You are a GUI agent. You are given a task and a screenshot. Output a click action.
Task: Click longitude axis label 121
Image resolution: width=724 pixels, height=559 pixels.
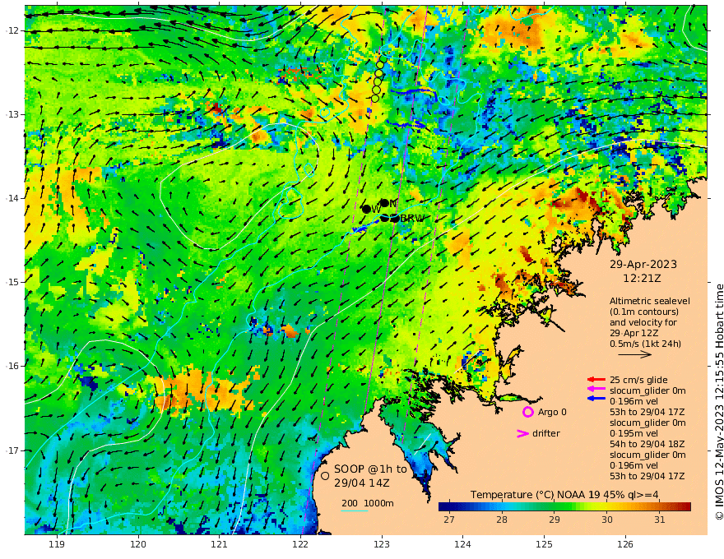(x=220, y=545)
